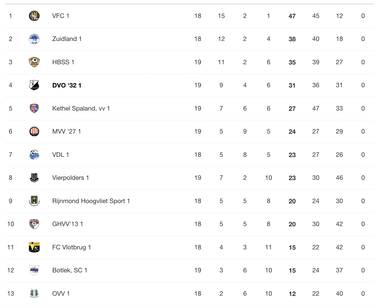This screenshot has width=384, height=308.
Task: Open the VDL club logo
Action: click(34, 155)
